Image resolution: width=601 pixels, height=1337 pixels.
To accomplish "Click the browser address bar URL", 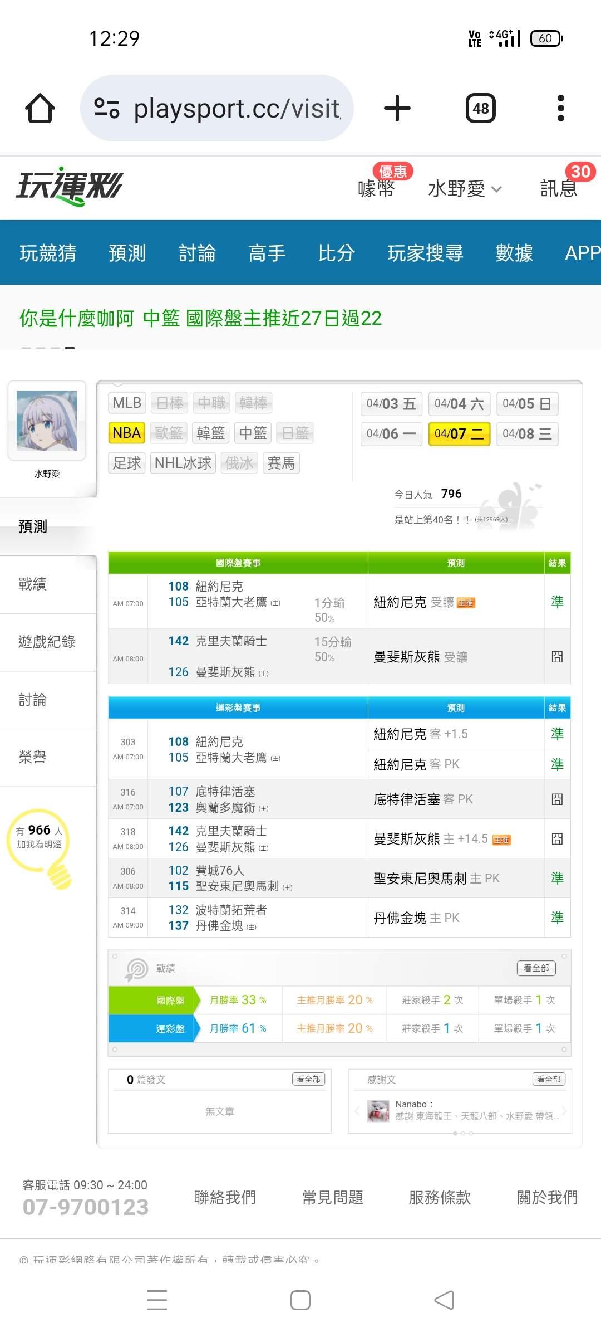I will point(236,109).
